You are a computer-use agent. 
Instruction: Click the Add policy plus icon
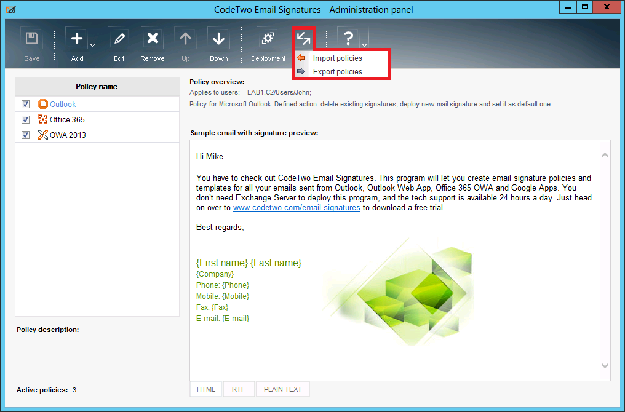76,39
